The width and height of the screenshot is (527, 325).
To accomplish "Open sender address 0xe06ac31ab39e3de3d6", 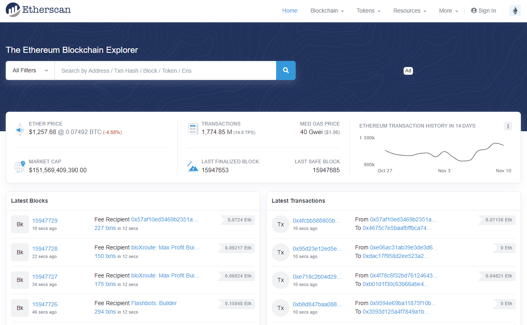I will point(404,247).
